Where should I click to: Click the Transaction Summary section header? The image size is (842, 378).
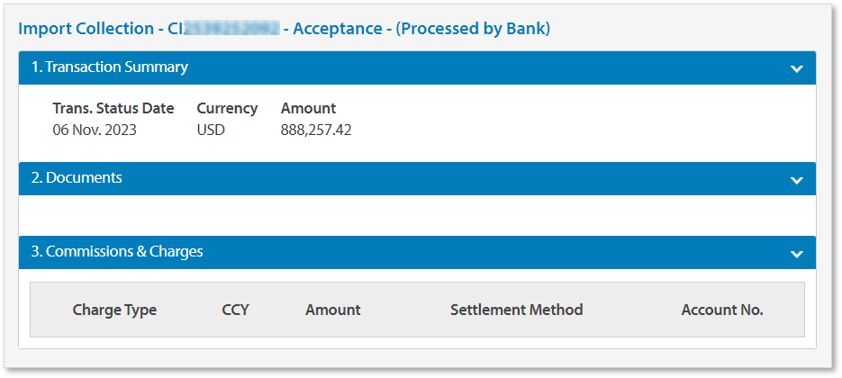tap(110, 67)
